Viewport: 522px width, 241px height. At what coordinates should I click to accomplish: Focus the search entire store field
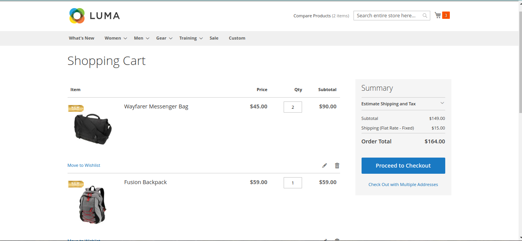coord(387,16)
